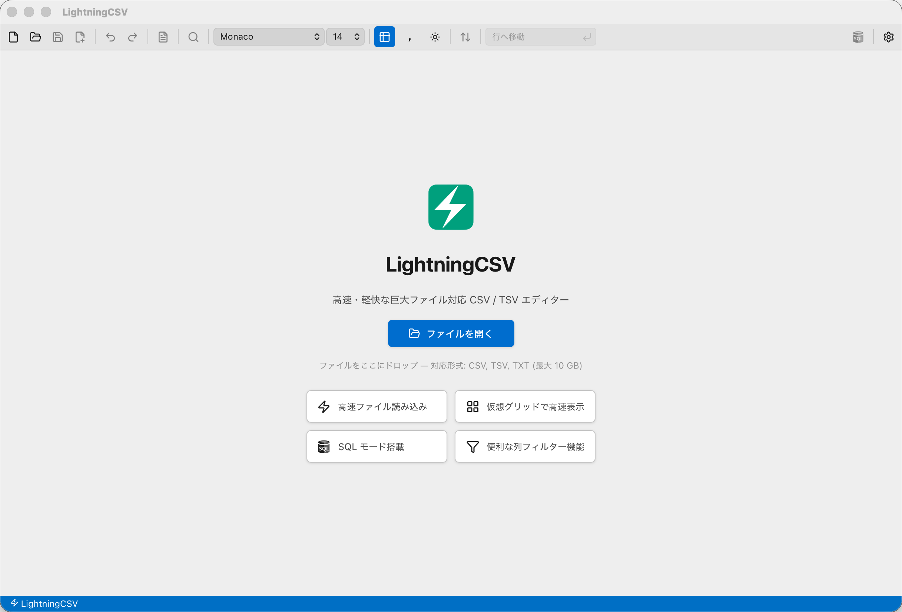Click the 仮想グリッドで高速表示 card
902x612 pixels.
[525, 406]
